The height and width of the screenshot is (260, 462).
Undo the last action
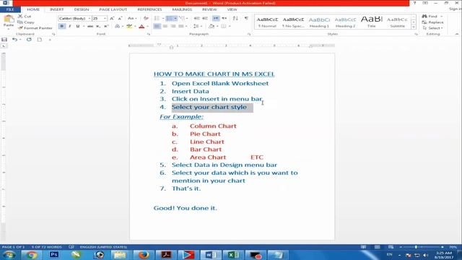click(x=14, y=40)
